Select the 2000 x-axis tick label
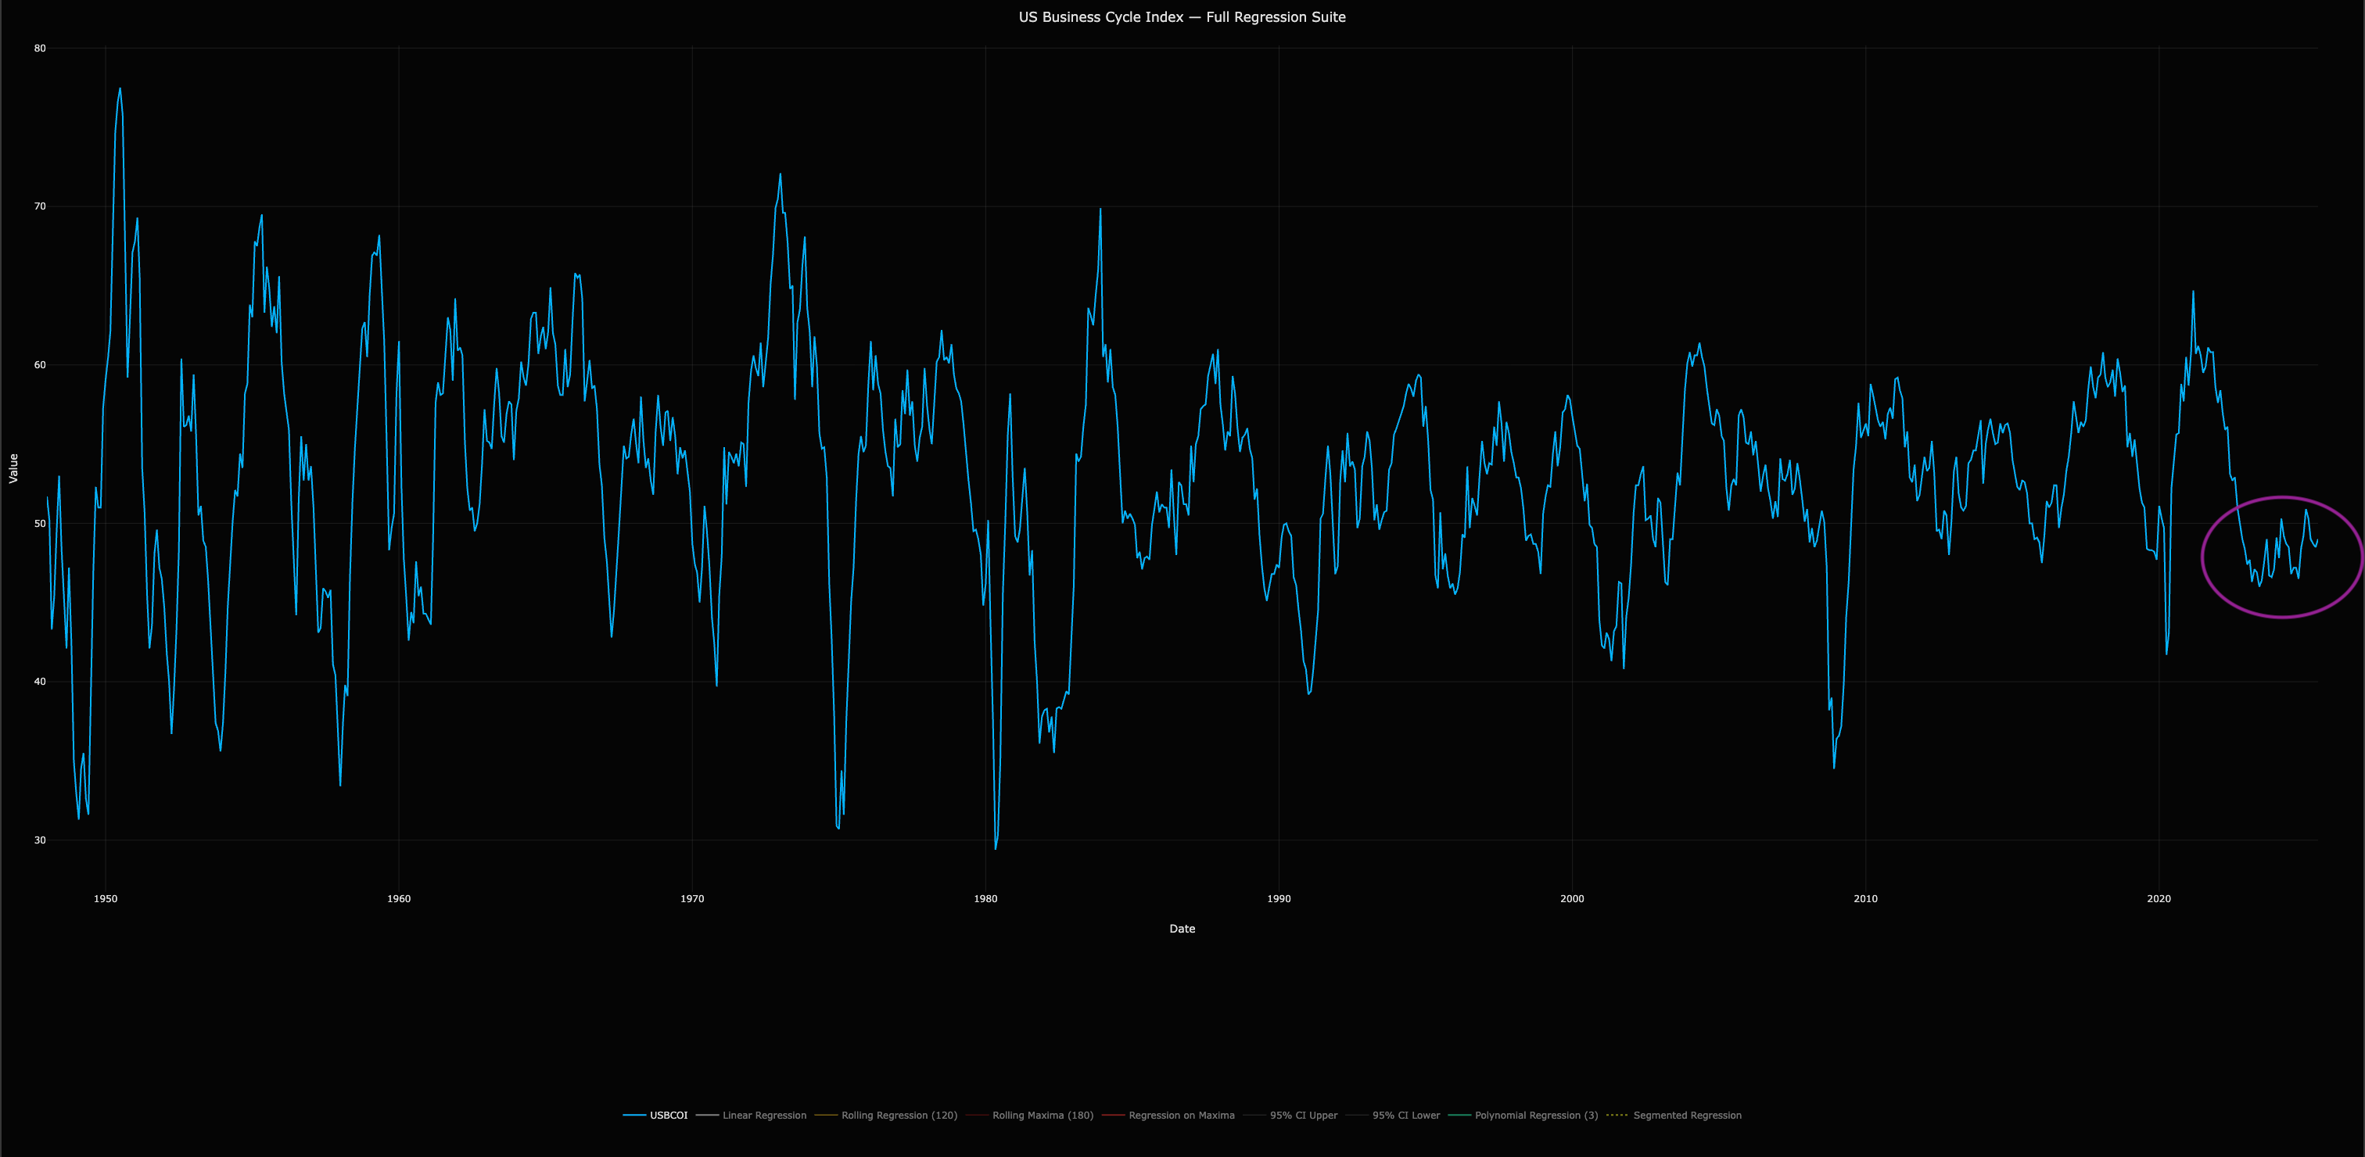This screenshot has width=2365, height=1157. pos(1572,898)
